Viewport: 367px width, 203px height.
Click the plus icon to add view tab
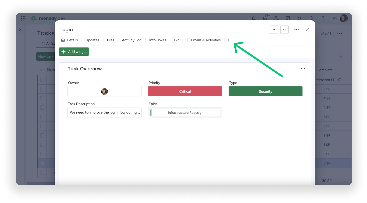point(229,40)
